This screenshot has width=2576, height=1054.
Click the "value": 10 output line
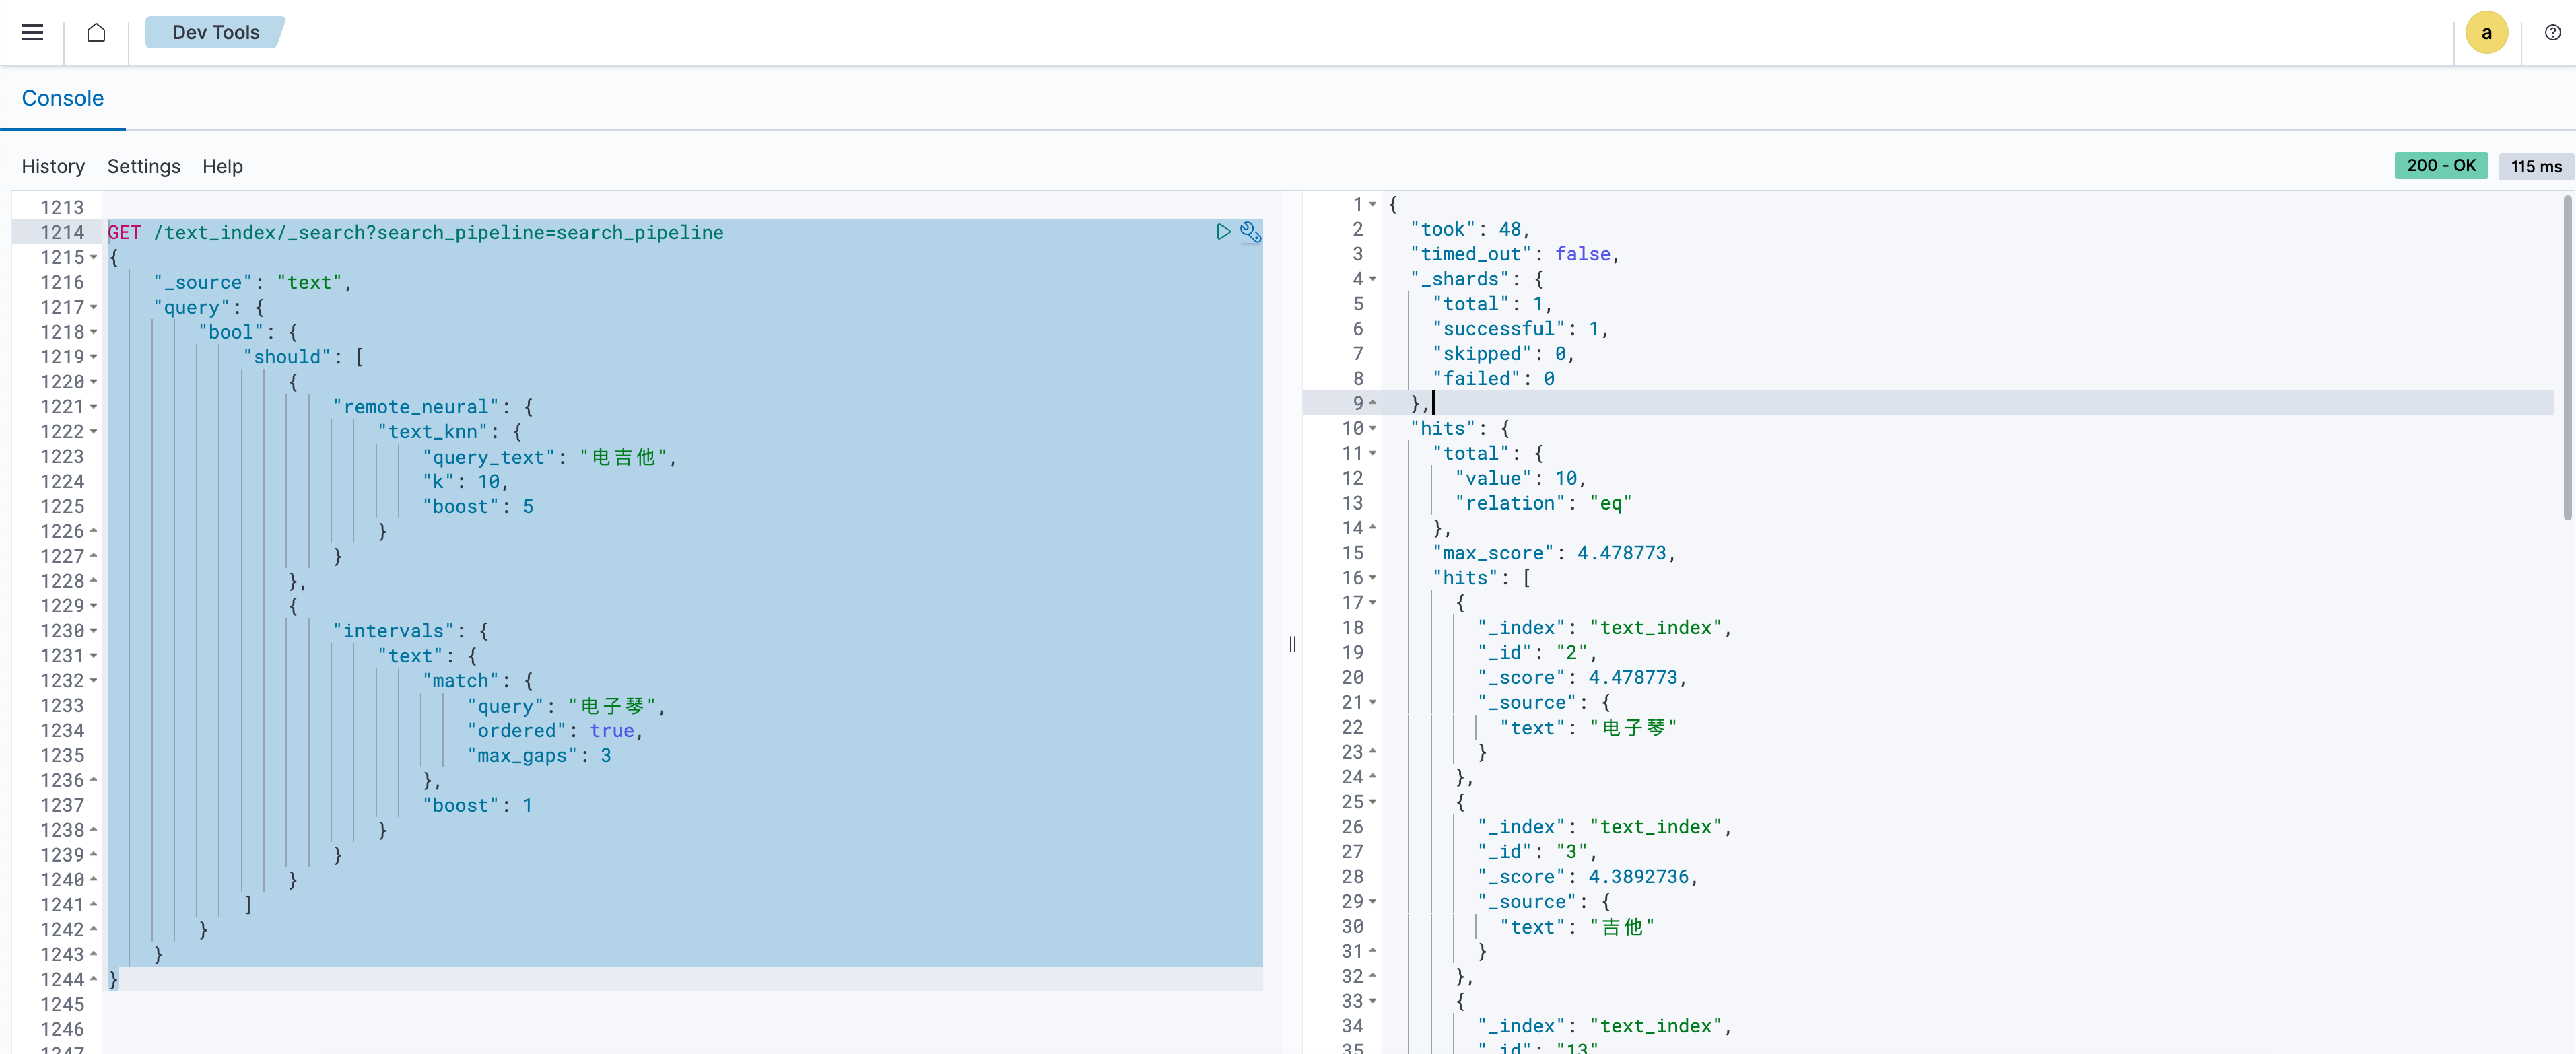click(1520, 478)
